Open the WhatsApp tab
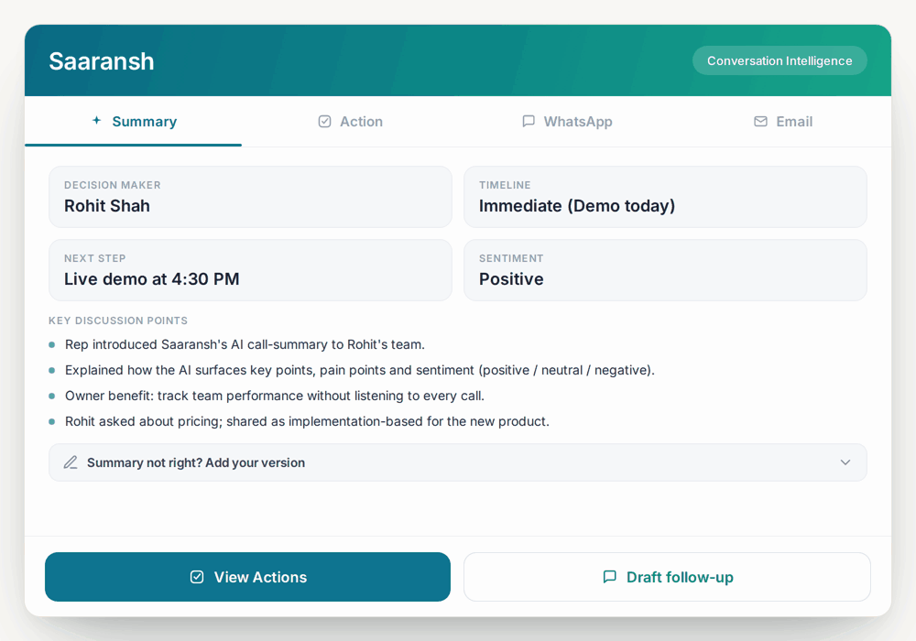The width and height of the screenshot is (916, 641). 567,122
